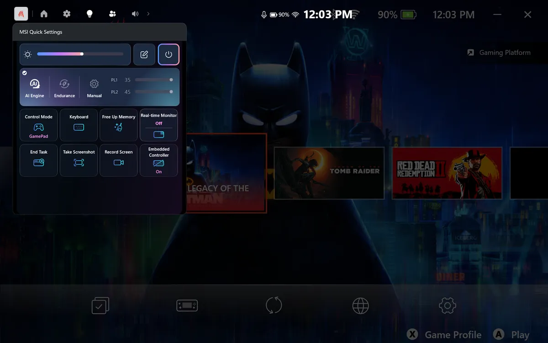Select the Manual performance mode
Screen dimensions: 548x343
tap(94, 88)
